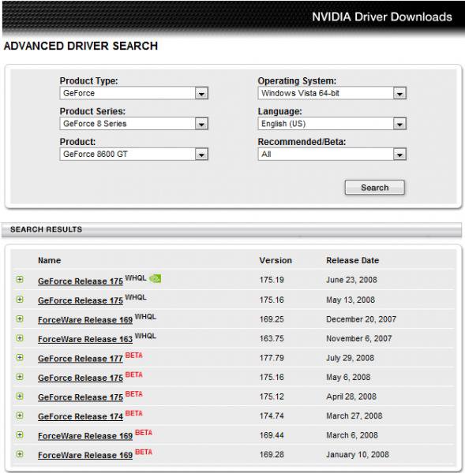This screenshot has height=473, width=465.
Task: Open the Product Series dropdown
Action: coord(134,124)
